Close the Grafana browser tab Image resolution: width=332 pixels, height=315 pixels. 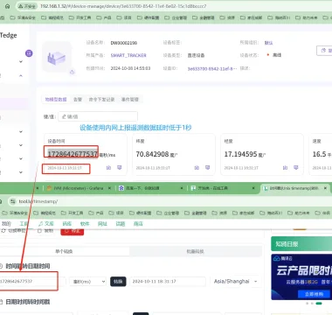coord(110,188)
